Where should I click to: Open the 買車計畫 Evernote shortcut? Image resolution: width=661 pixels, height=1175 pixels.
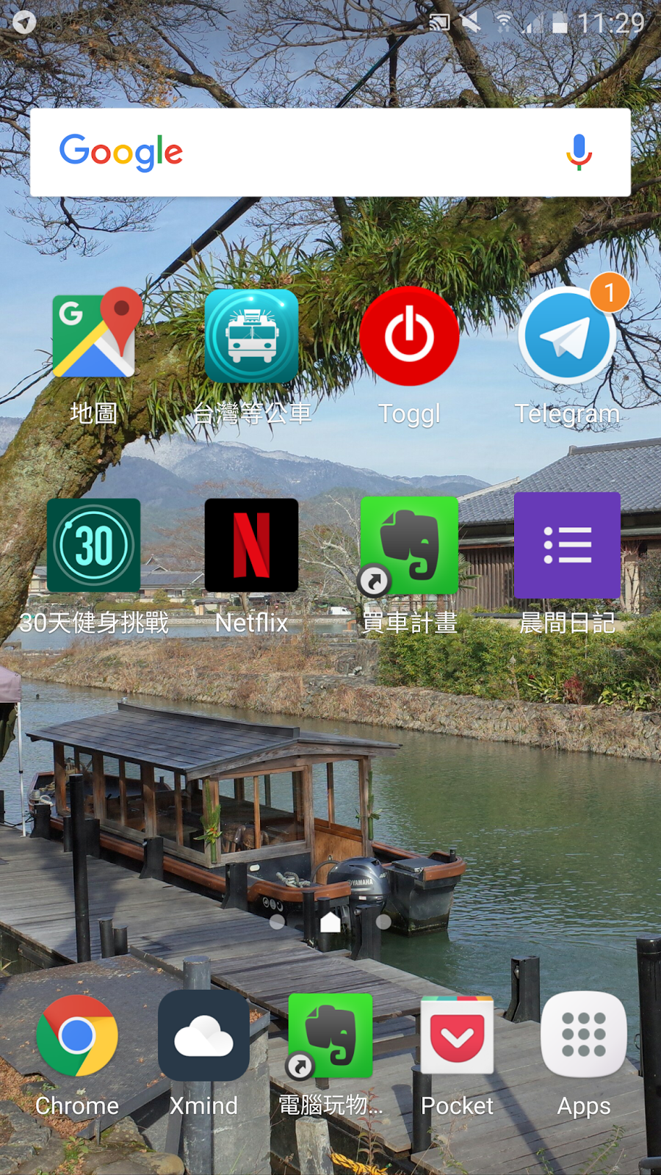coord(409,546)
